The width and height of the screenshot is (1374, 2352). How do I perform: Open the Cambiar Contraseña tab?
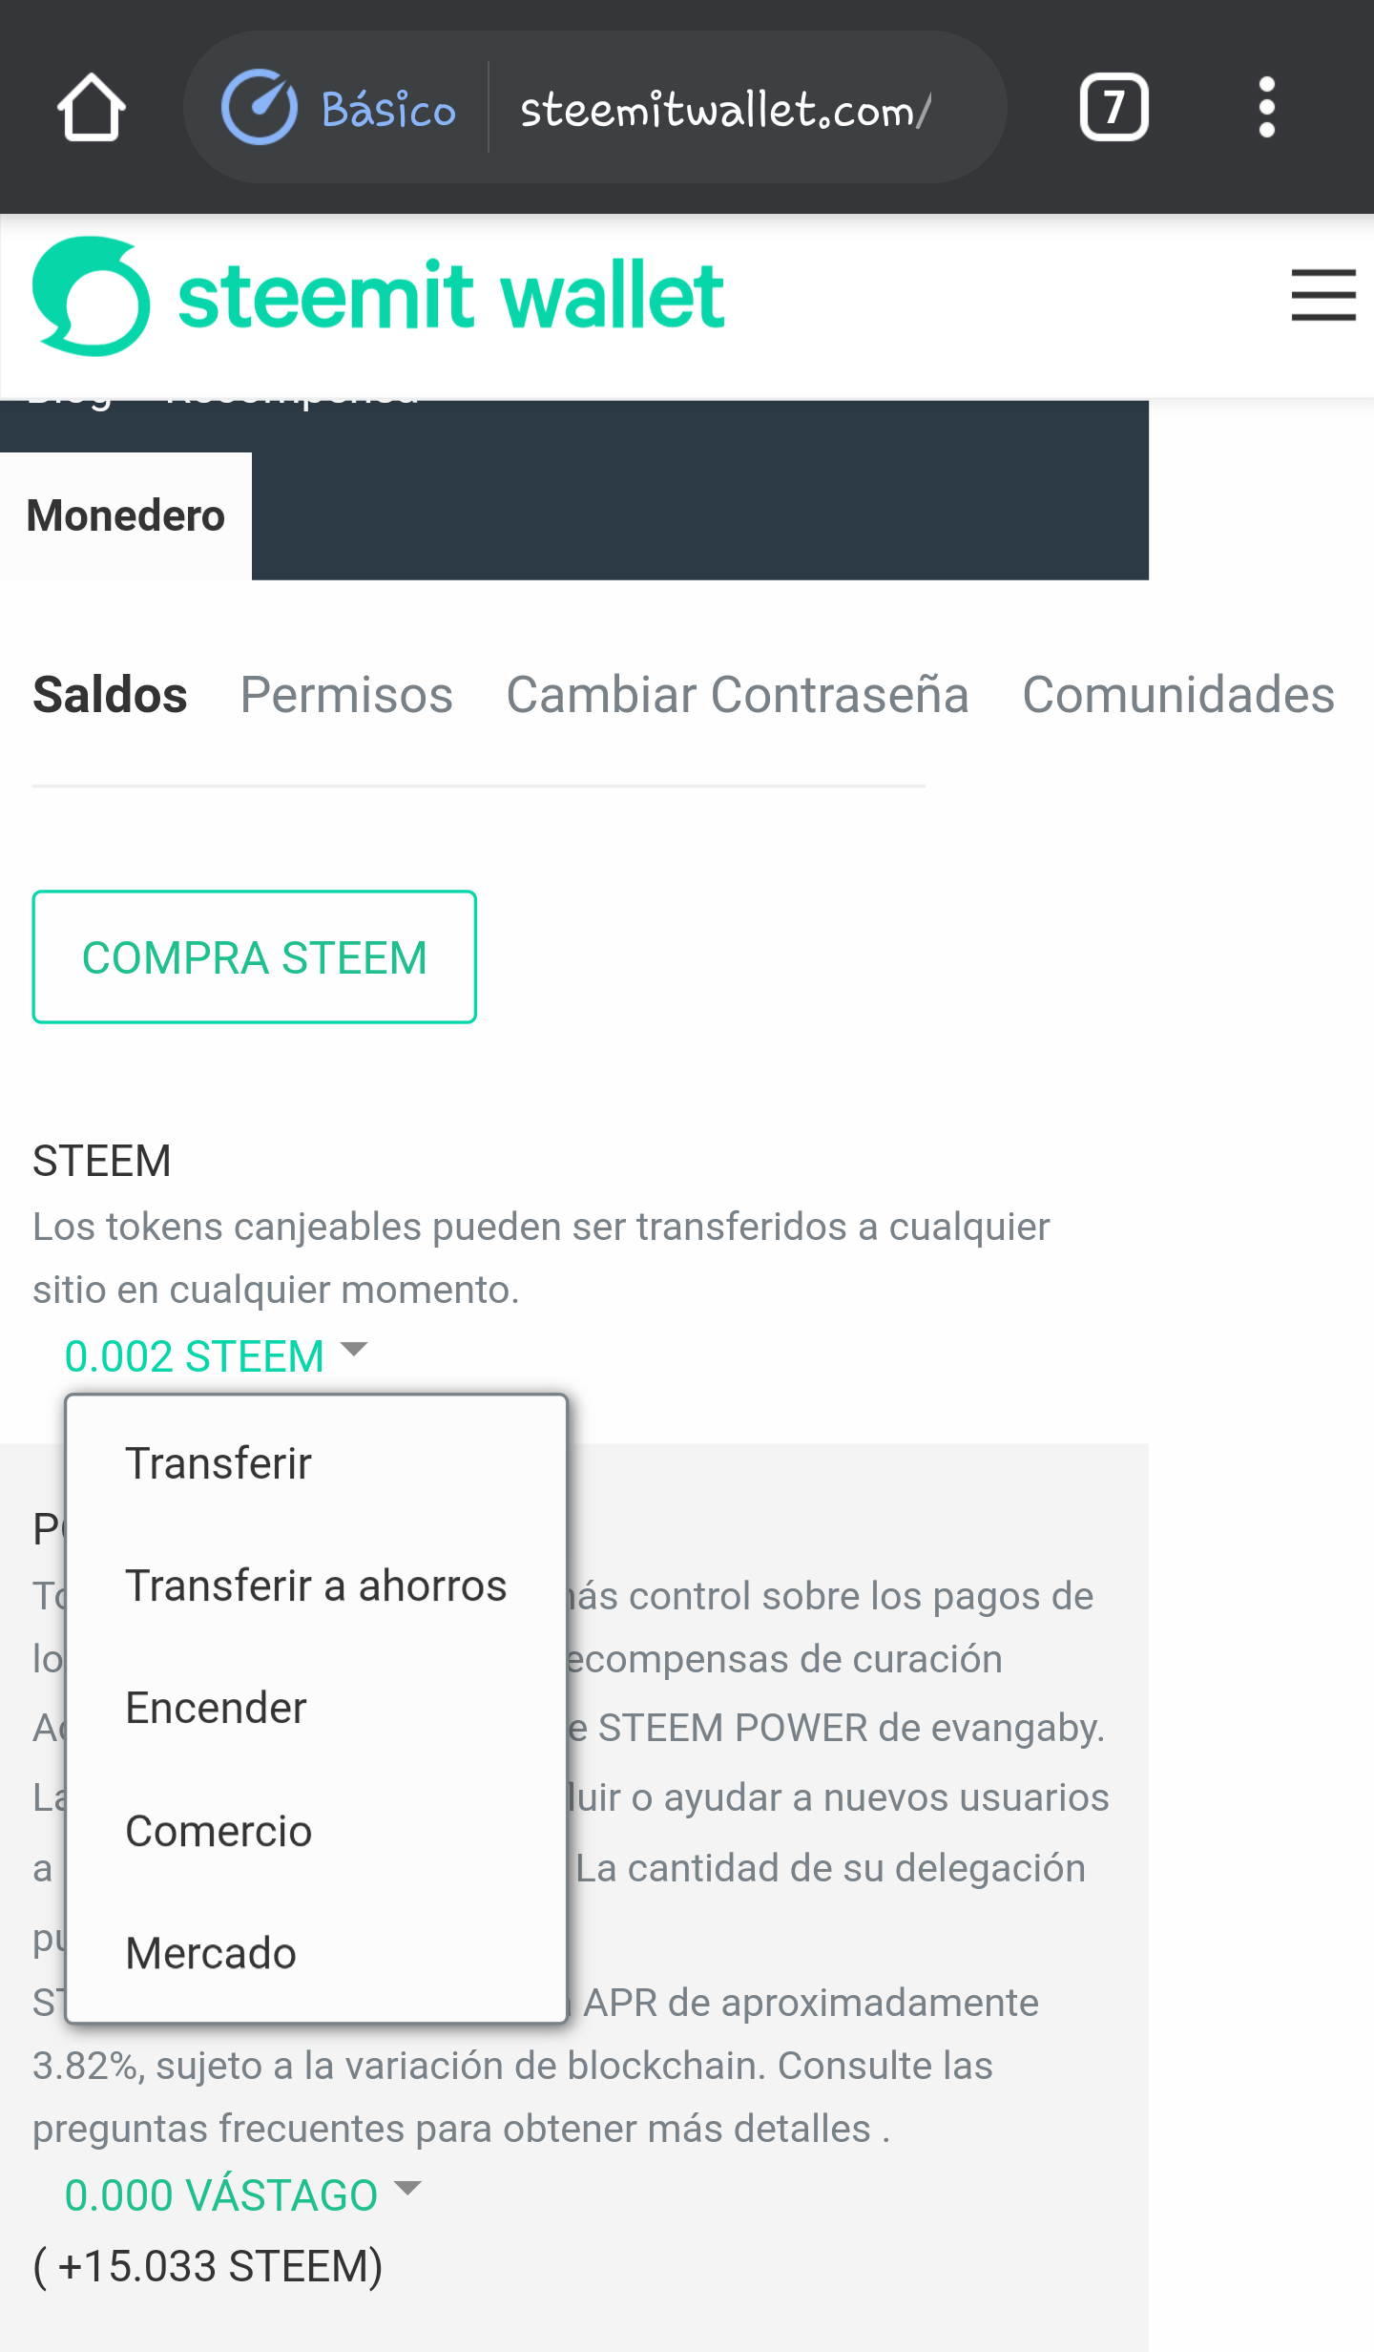(x=738, y=695)
